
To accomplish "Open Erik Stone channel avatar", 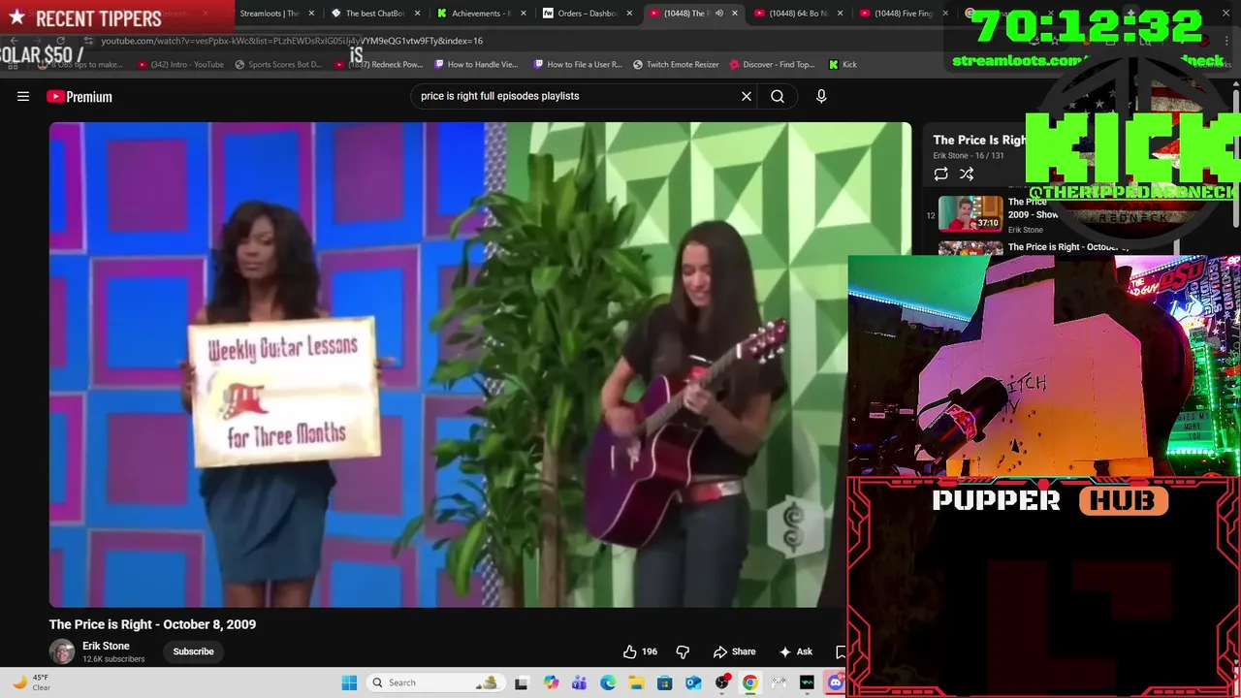I will (62, 651).
